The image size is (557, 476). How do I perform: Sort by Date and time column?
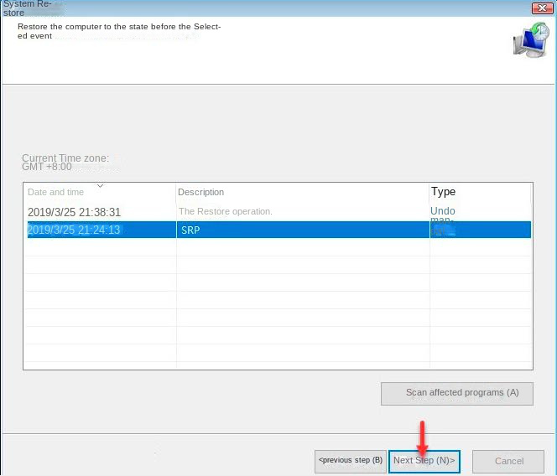[56, 192]
